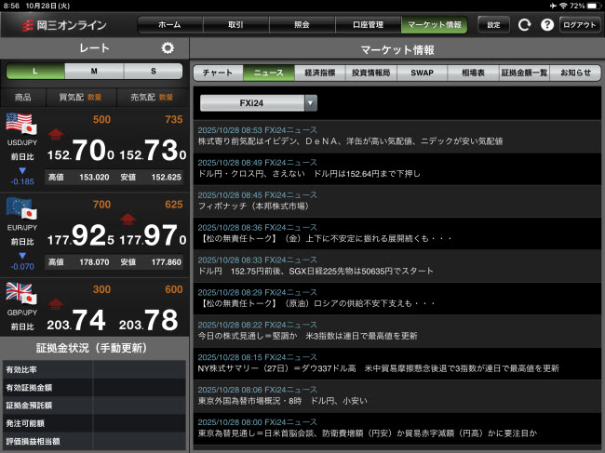The height and width of the screenshot is (453, 605).
Task: Open 08:45 news フィボナッチ(本邦株式市場)
Action: tap(397, 201)
